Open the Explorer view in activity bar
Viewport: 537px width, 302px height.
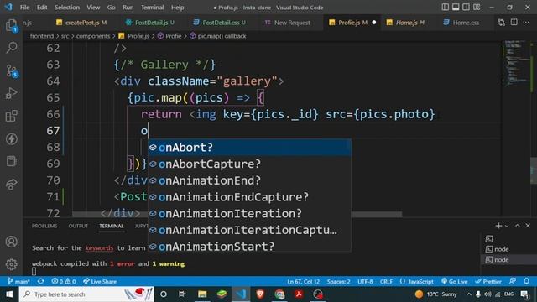pyautogui.click(x=11, y=25)
